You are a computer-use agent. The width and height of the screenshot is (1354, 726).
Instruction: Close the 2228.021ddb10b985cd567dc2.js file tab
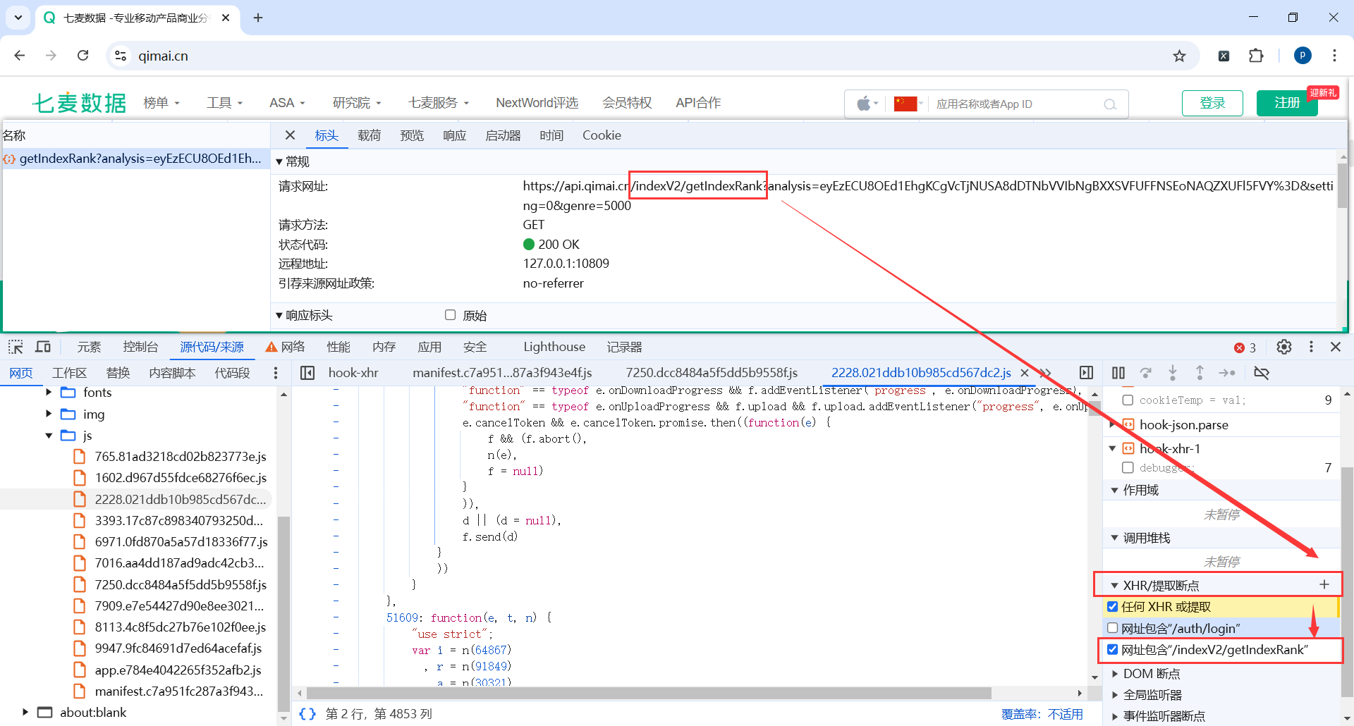point(1025,373)
